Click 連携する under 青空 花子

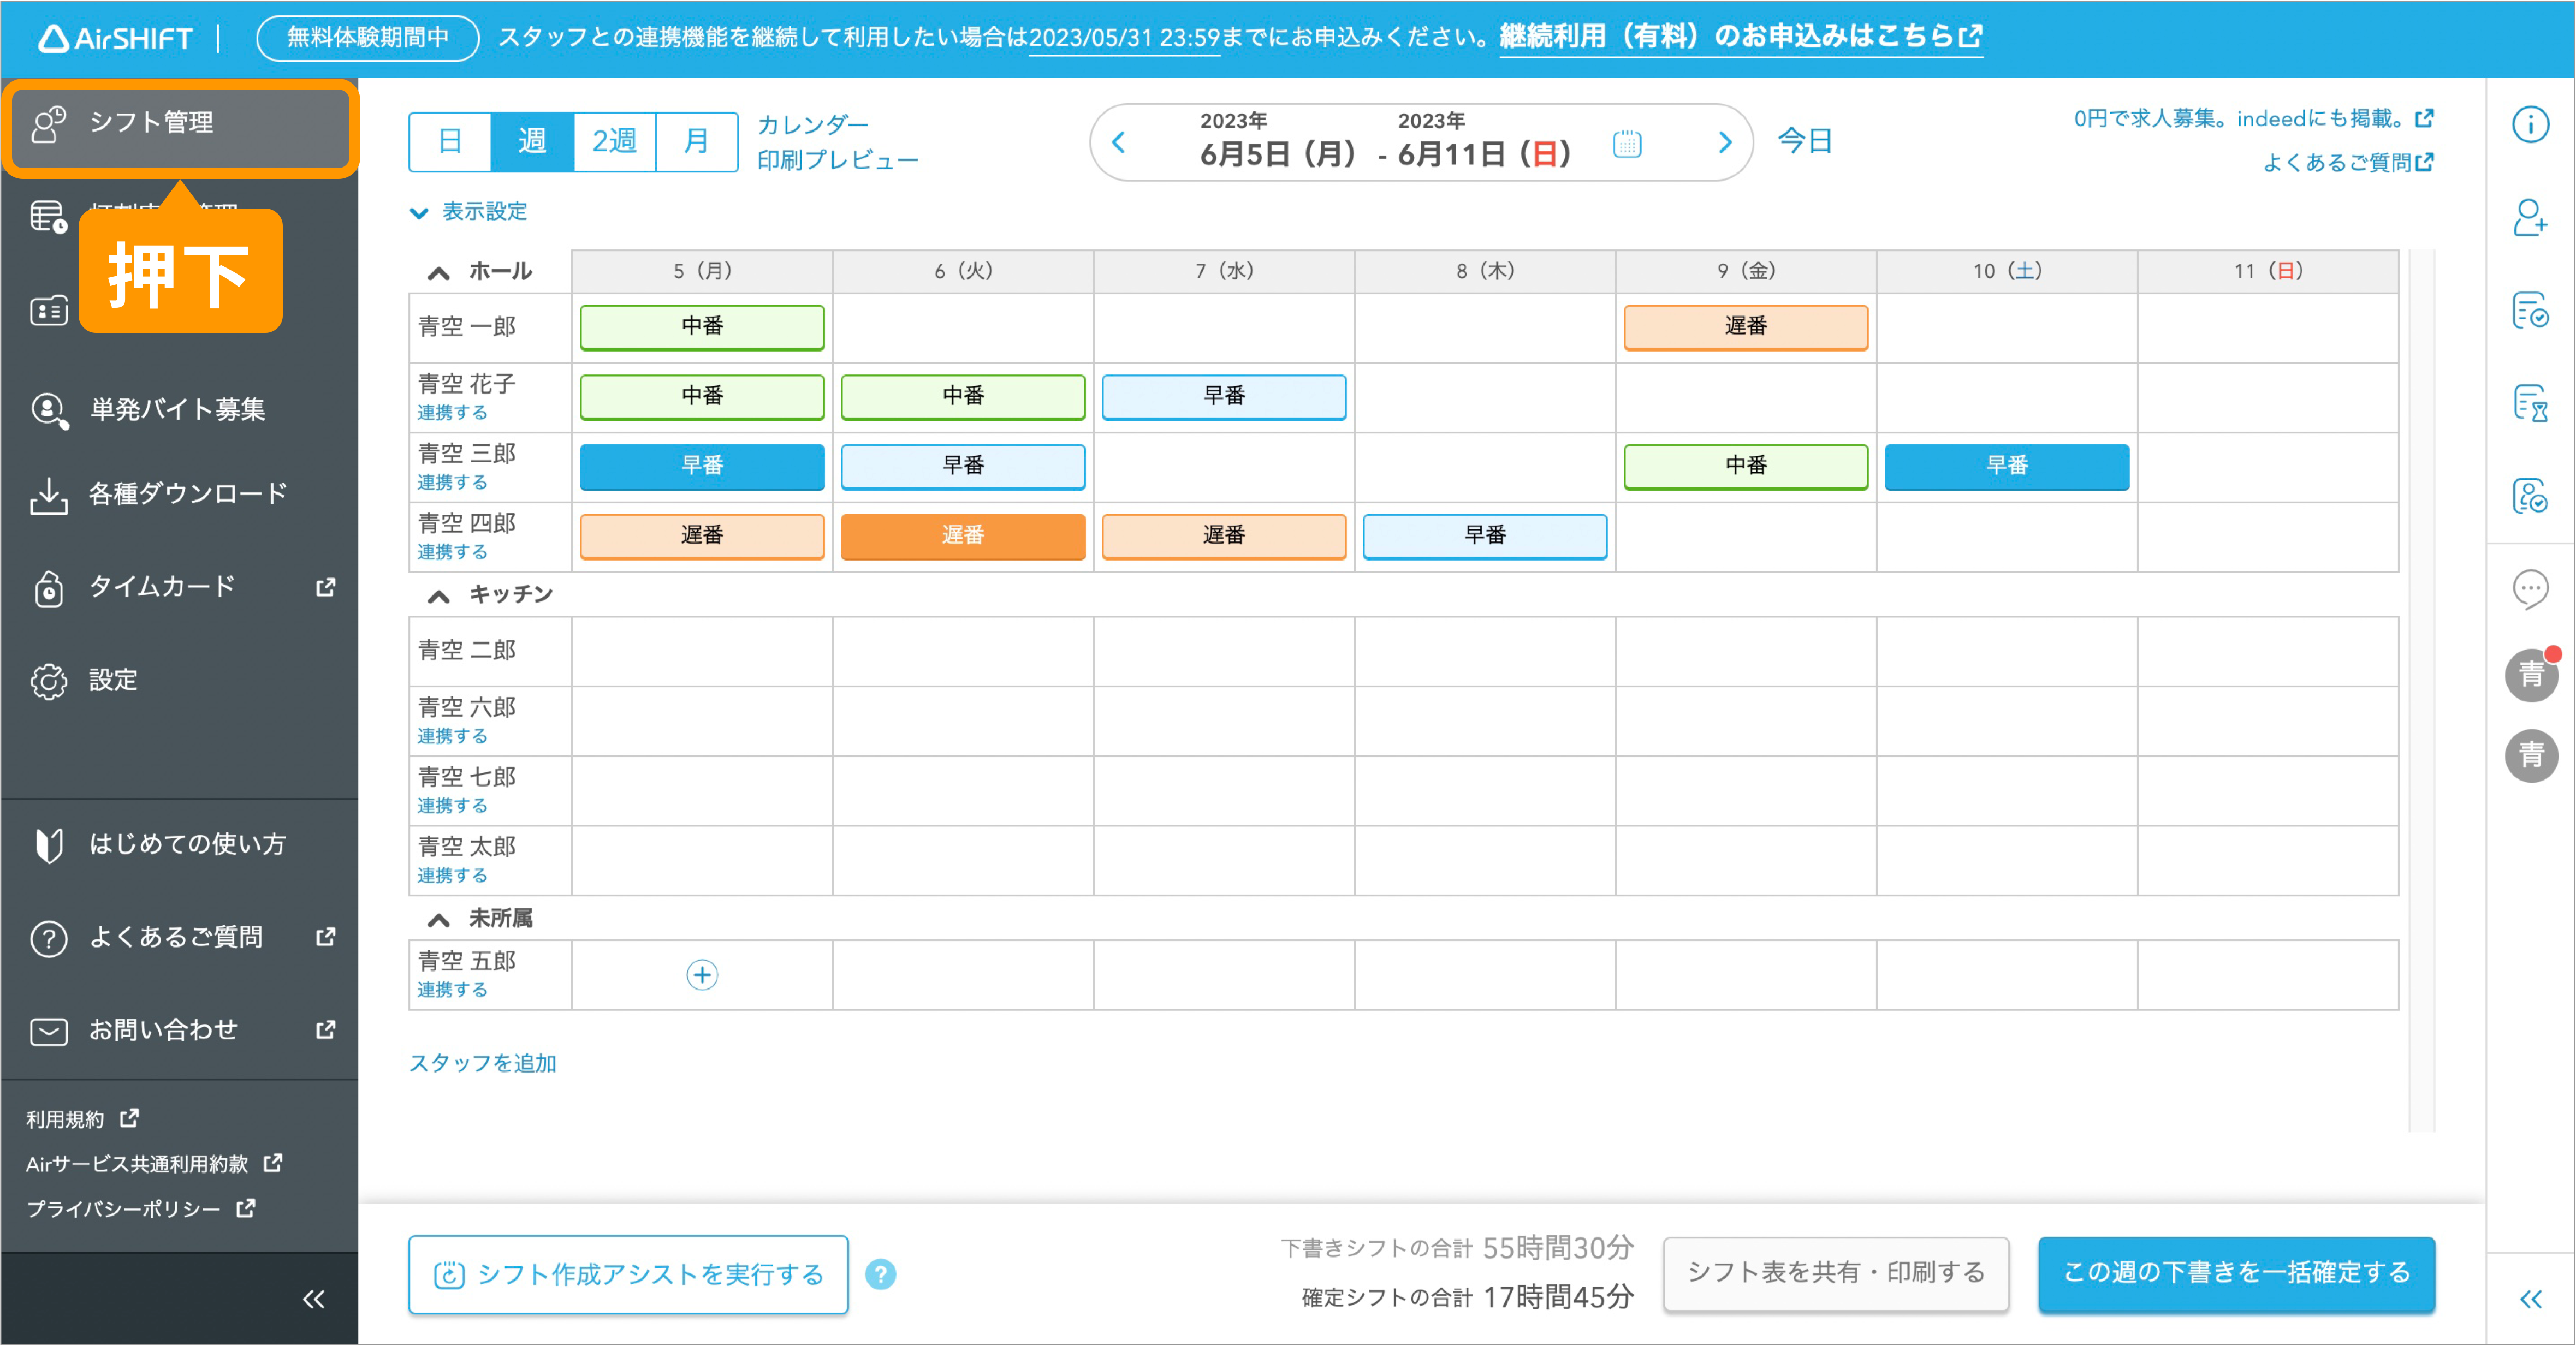click(452, 413)
